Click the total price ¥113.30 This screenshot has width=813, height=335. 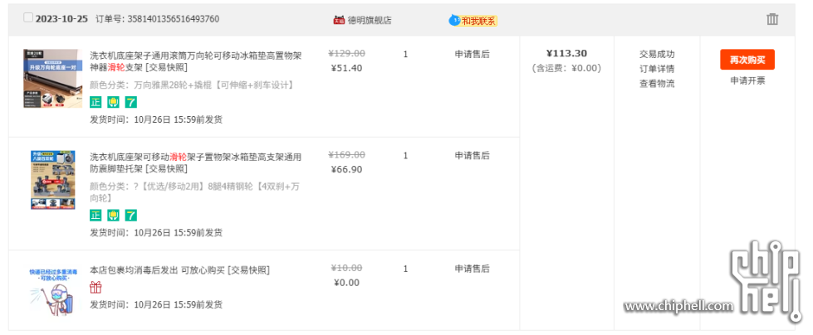pyautogui.click(x=566, y=53)
